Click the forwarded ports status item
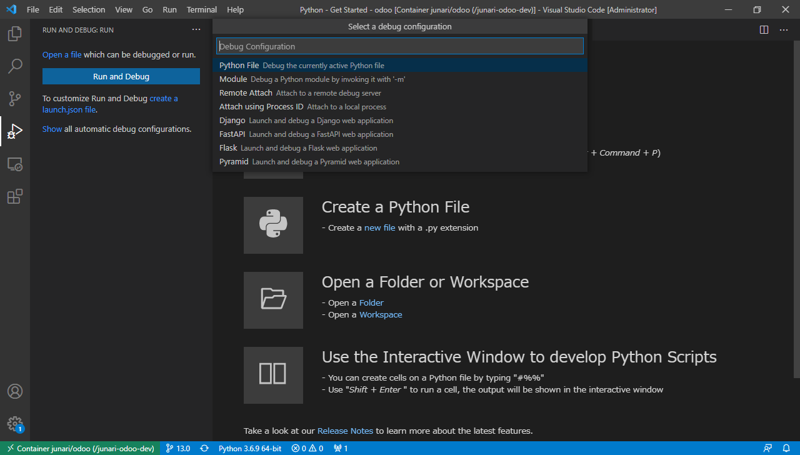This screenshot has height=455, width=800. (341, 448)
